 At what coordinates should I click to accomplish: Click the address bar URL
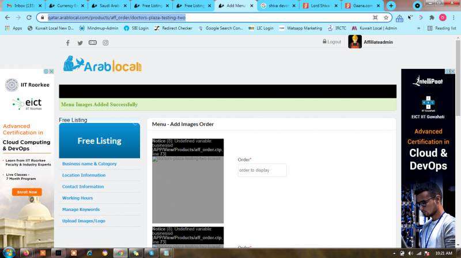(x=116, y=18)
